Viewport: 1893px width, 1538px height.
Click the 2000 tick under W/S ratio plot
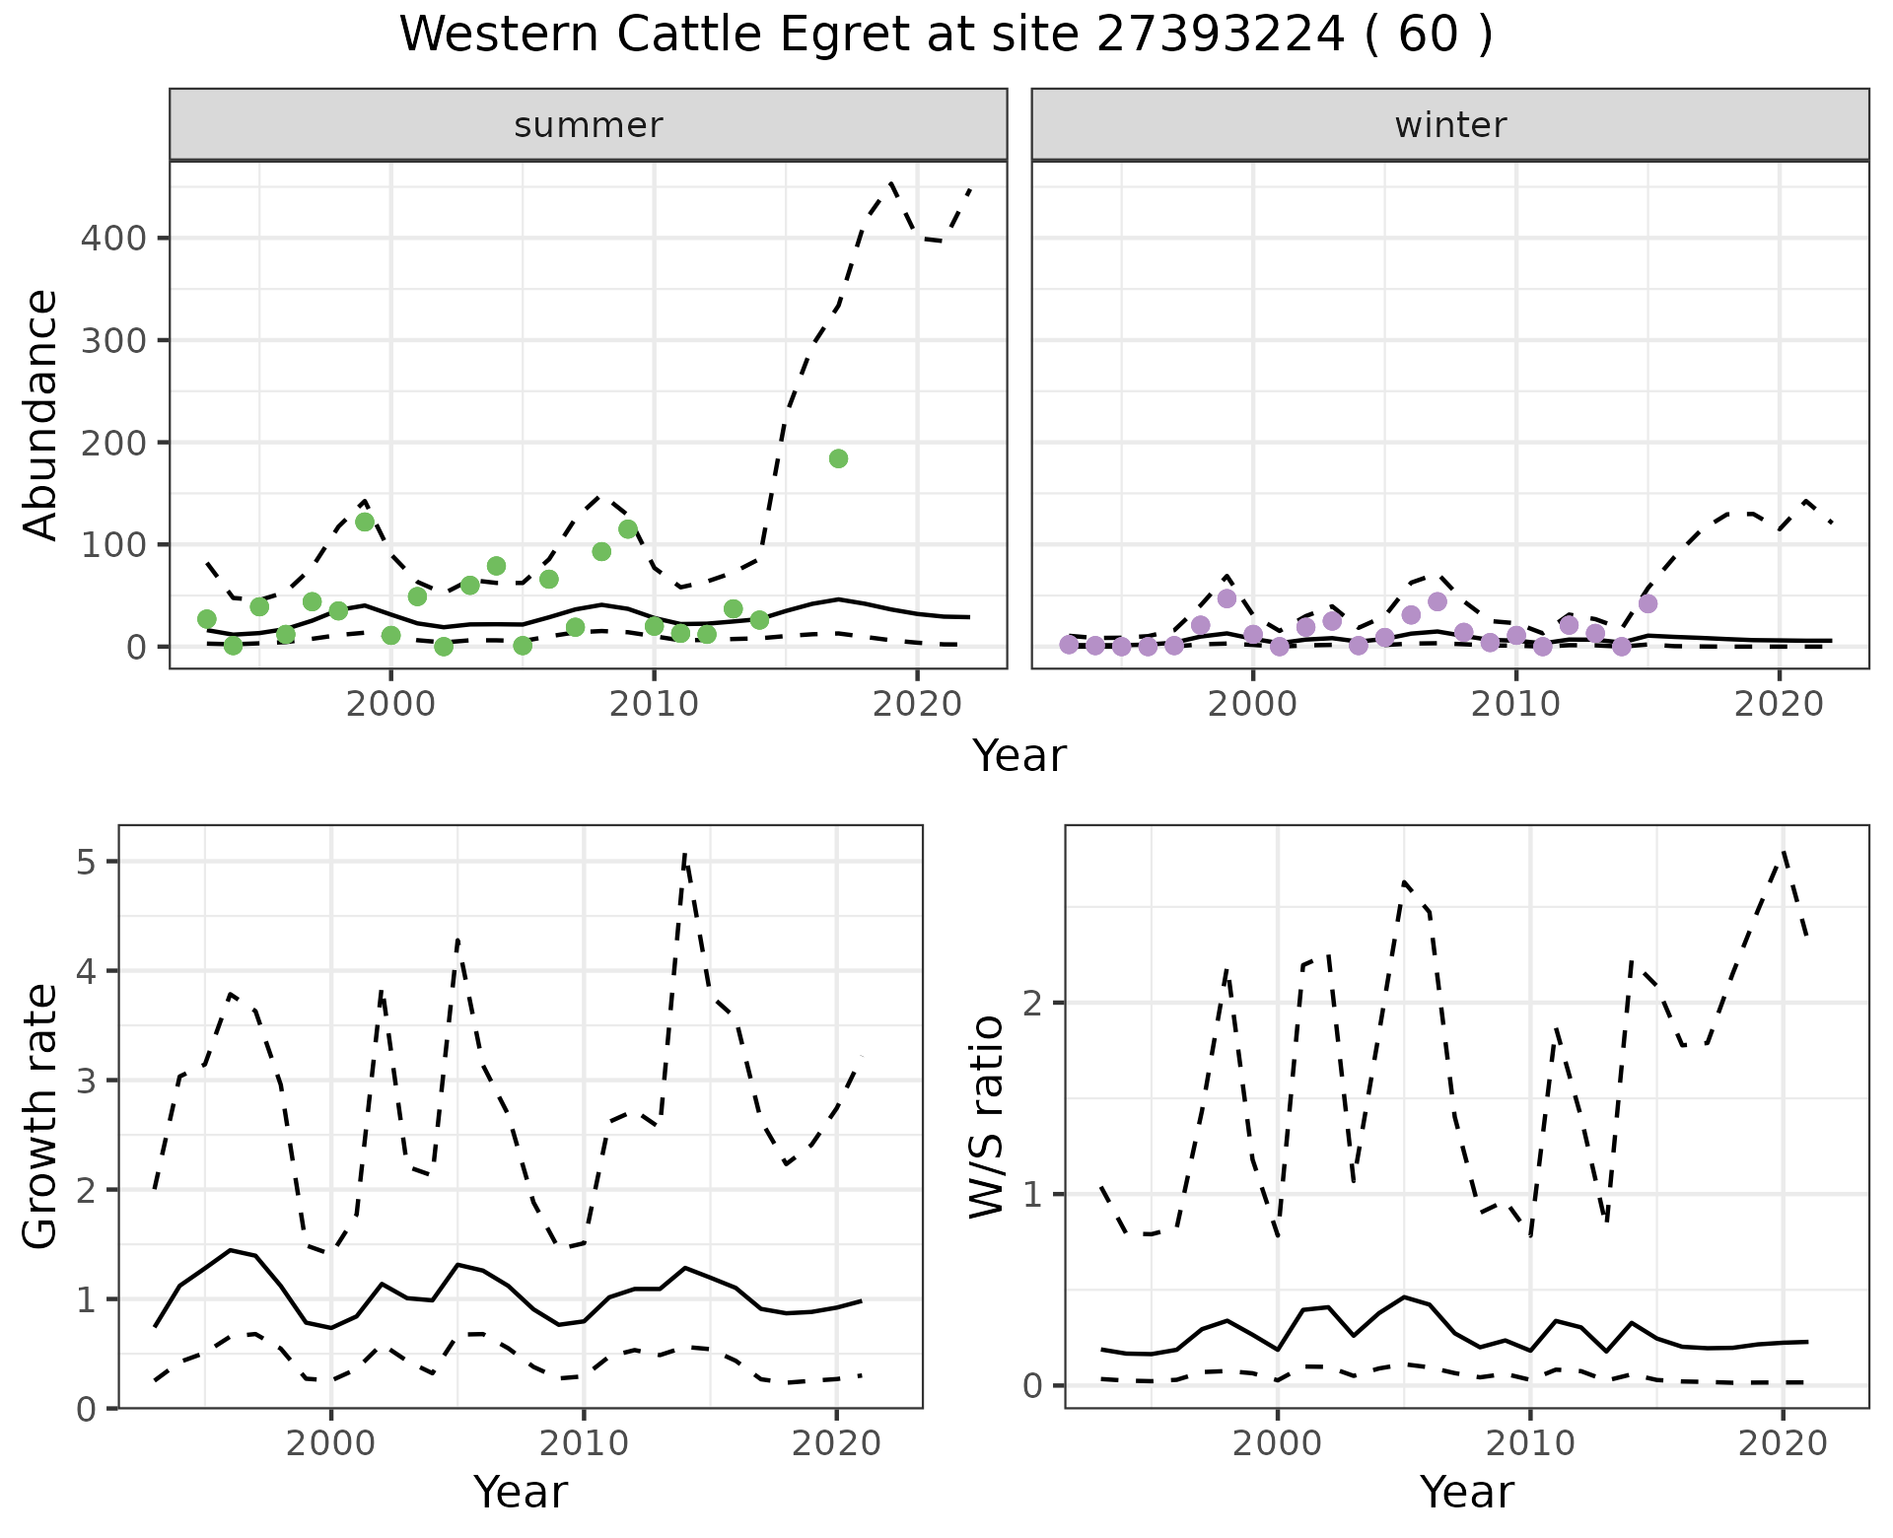point(1277,1444)
